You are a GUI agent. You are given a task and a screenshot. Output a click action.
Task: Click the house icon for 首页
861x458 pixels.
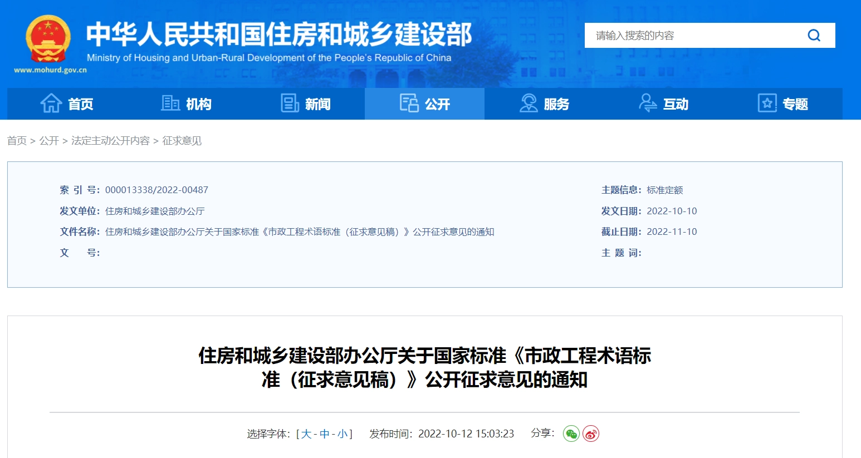(51, 104)
